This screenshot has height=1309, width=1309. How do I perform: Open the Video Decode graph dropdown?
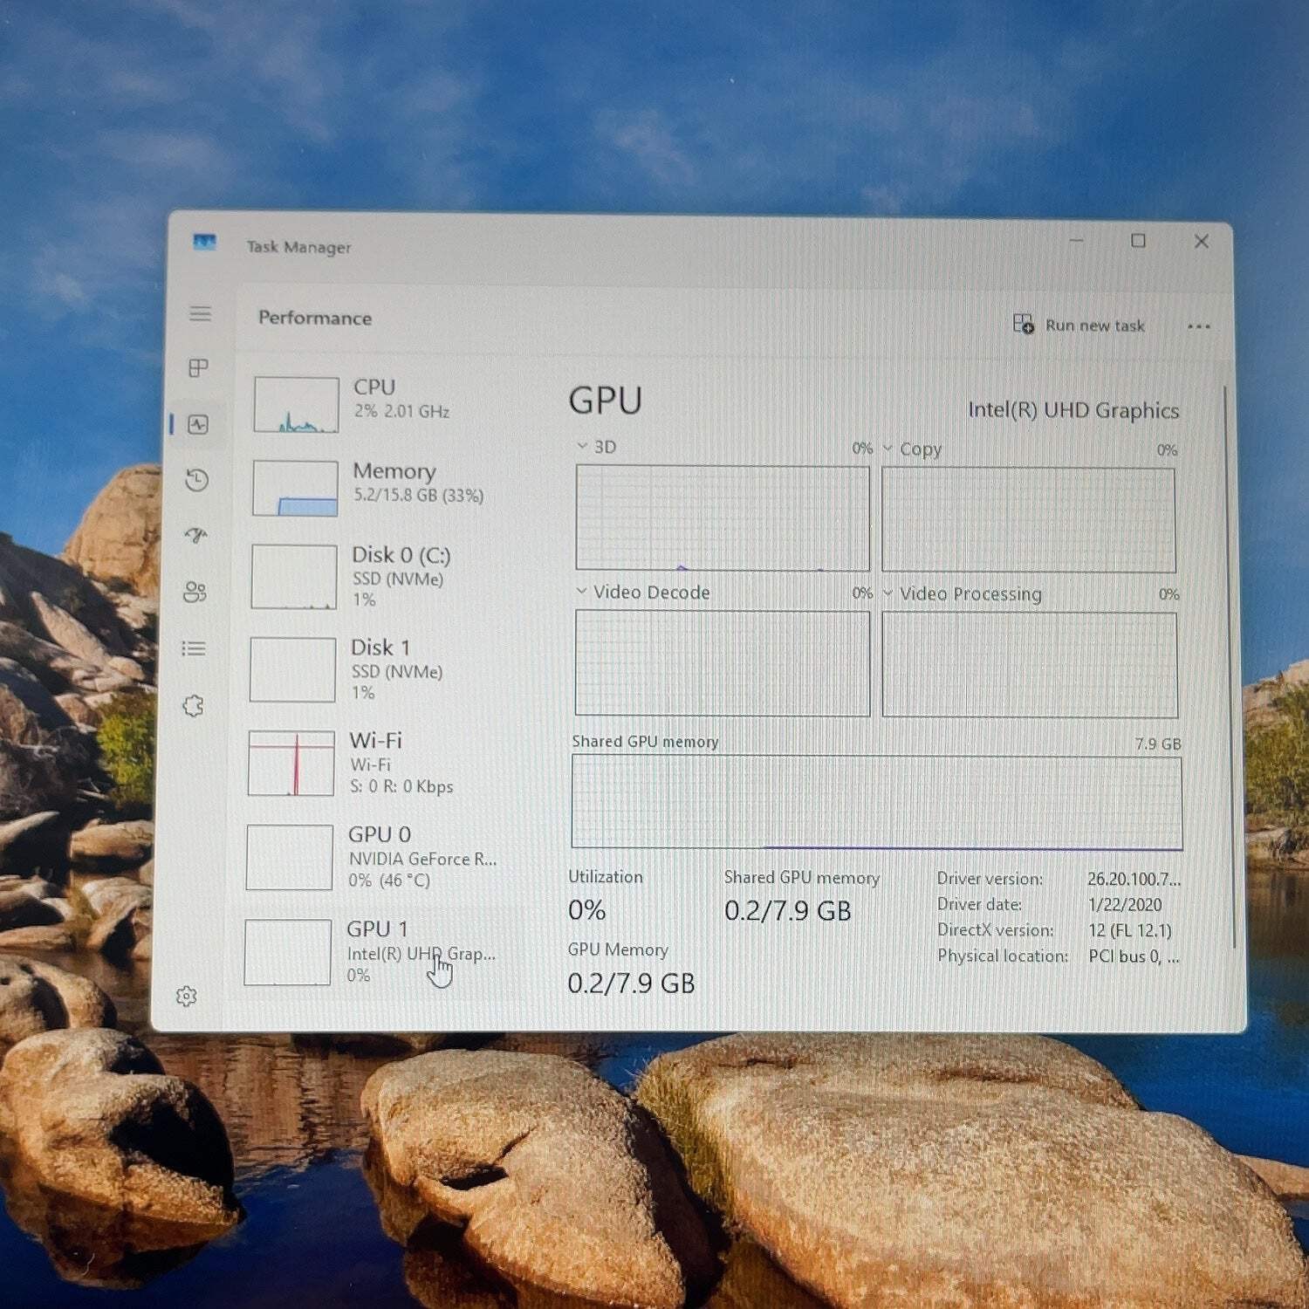point(581,592)
